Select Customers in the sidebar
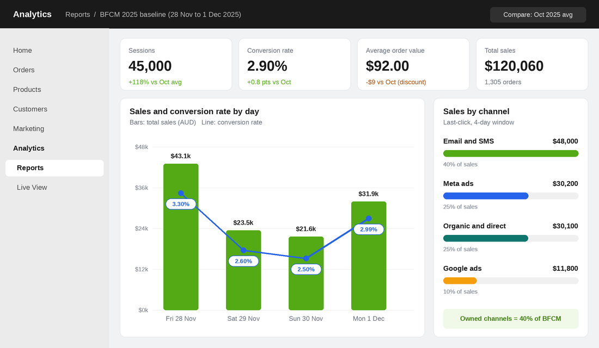Image resolution: width=599 pixels, height=348 pixels. click(30, 109)
